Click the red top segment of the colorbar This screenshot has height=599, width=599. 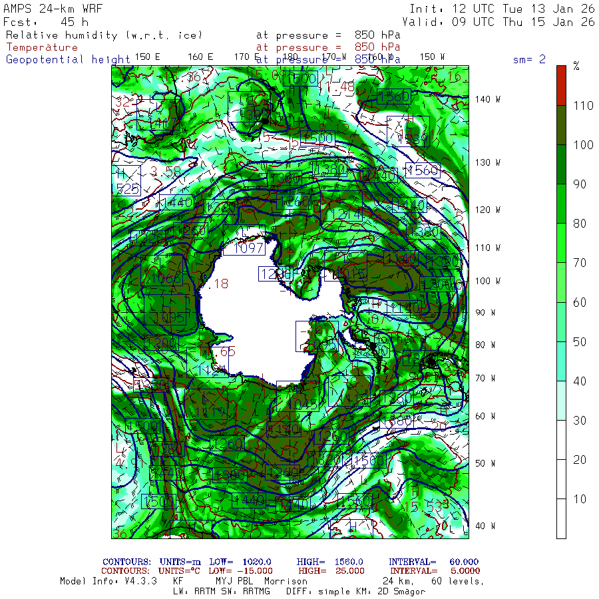pyautogui.click(x=561, y=86)
